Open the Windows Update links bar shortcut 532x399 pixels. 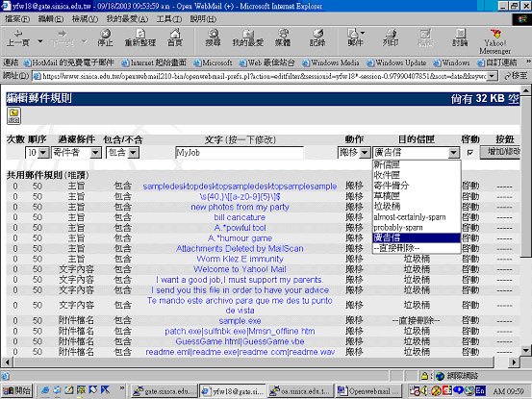click(396, 62)
